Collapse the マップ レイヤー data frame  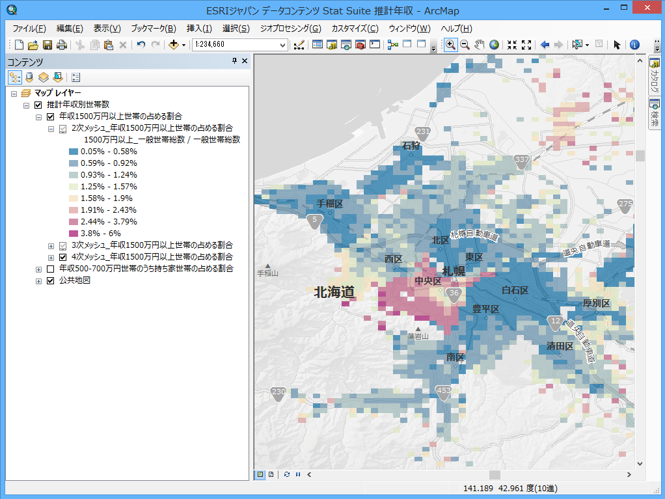(x=14, y=93)
